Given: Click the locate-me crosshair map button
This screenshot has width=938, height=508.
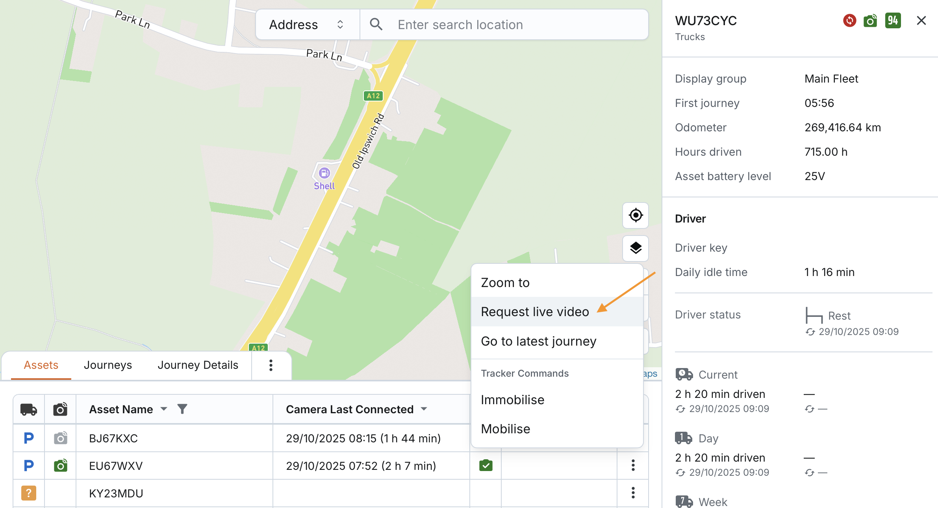Looking at the screenshot, I should point(636,215).
